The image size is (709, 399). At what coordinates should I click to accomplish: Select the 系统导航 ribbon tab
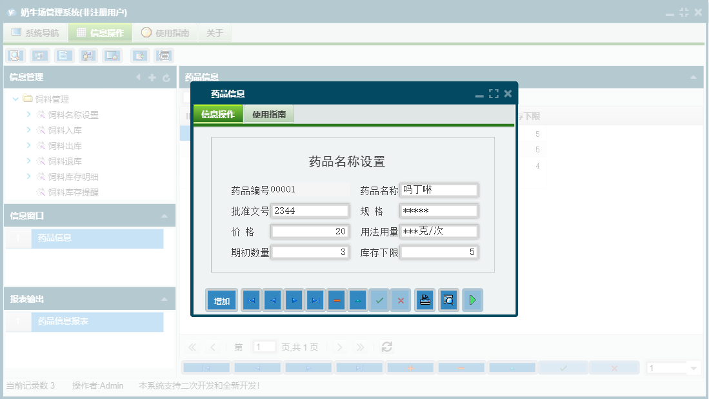coord(35,32)
